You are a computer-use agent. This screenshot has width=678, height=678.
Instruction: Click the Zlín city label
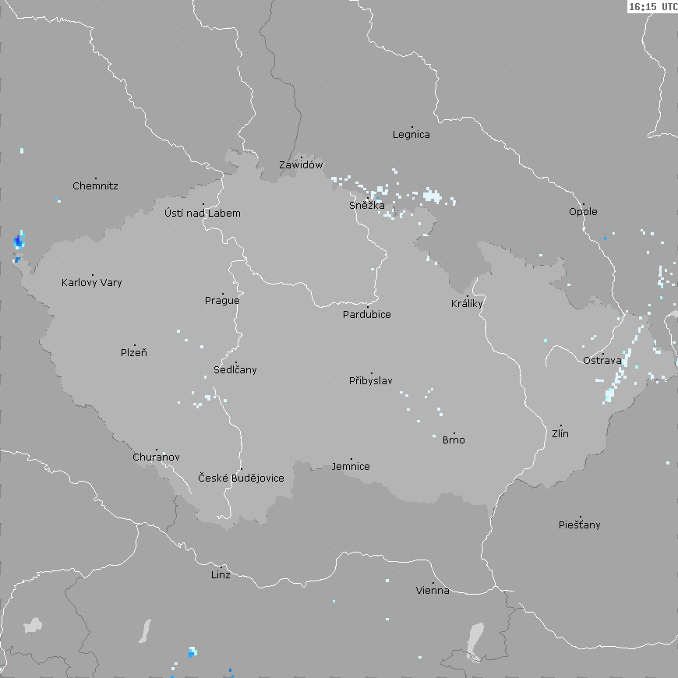560,433
